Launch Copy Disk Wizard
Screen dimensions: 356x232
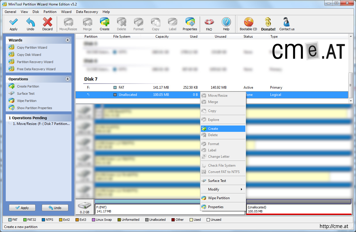pos(29,55)
